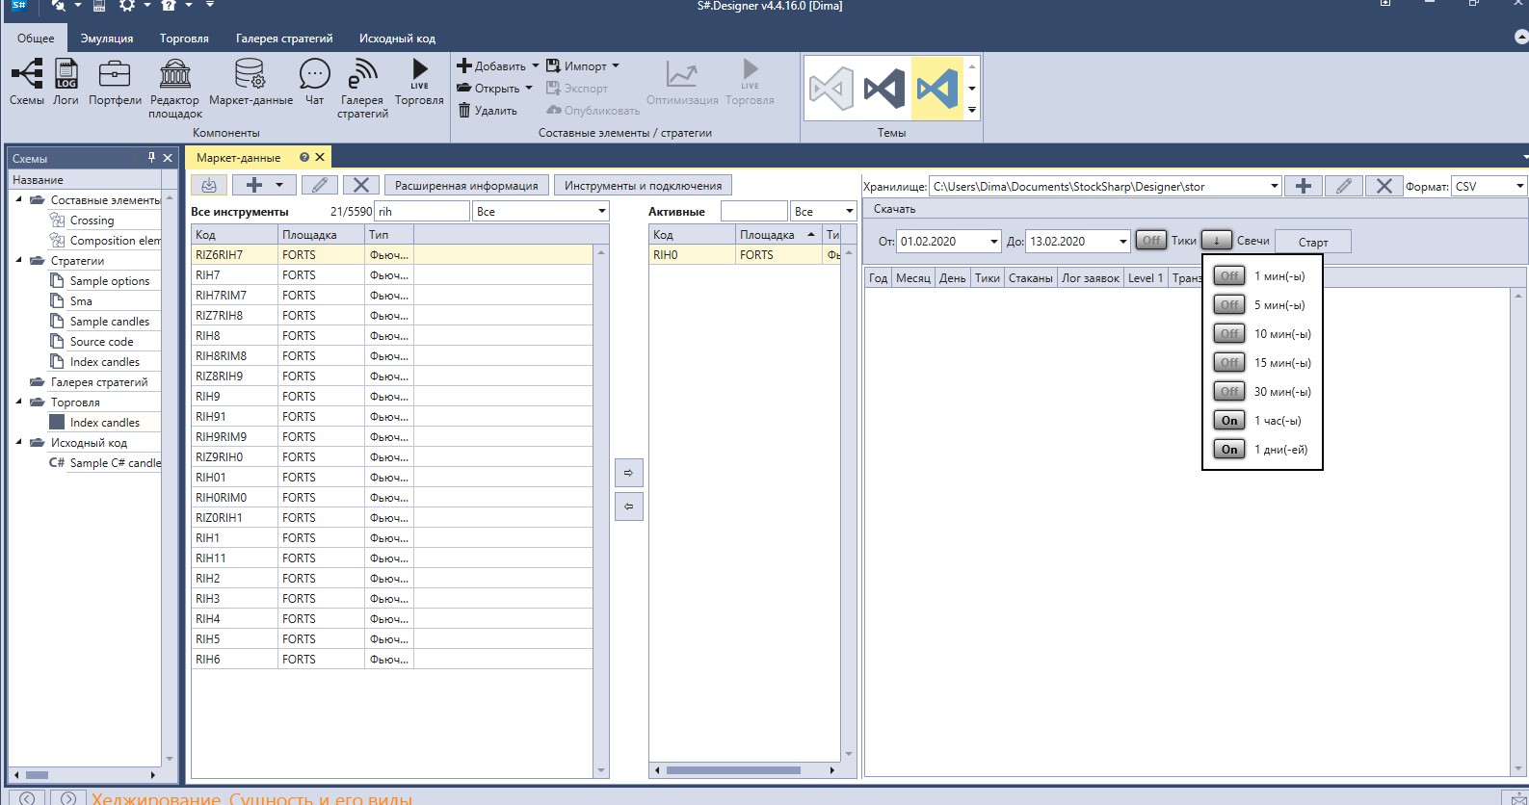This screenshot has height=805, width=1529.
Task: Click the Инструменты и подключения button
Action: (643, 186)
